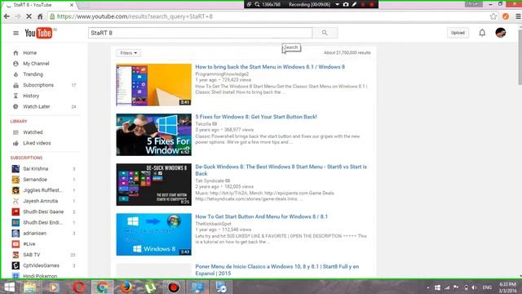Open My Channel in sidebar
Viewport: 522px width, 294px height.
pos(36,64)
